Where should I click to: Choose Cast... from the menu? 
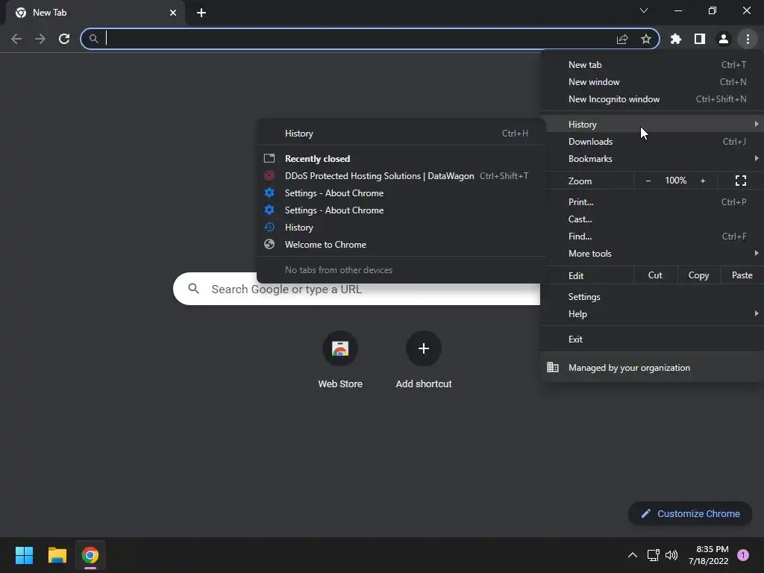(x=652, y=219)
